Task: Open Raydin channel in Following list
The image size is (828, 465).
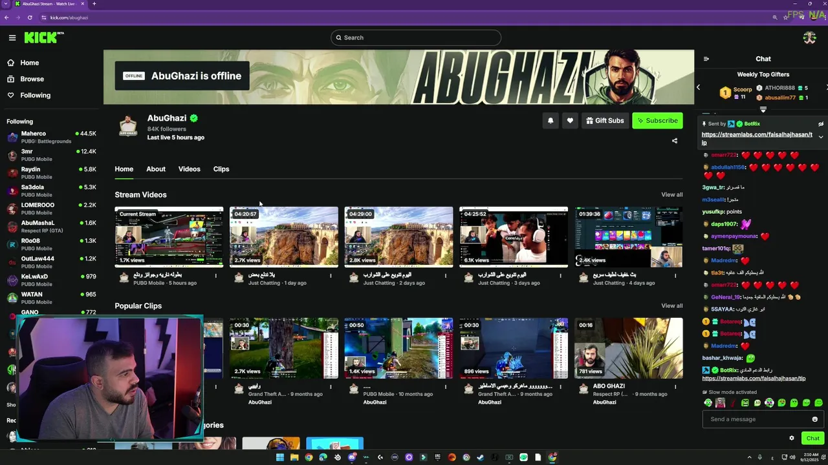Action: tap(52, 173)
